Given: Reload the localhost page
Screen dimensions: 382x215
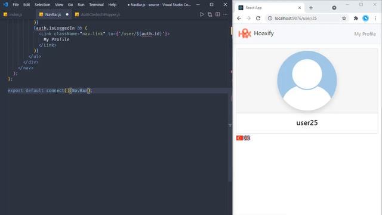Looking at the screenshot, I should point(258,19).
